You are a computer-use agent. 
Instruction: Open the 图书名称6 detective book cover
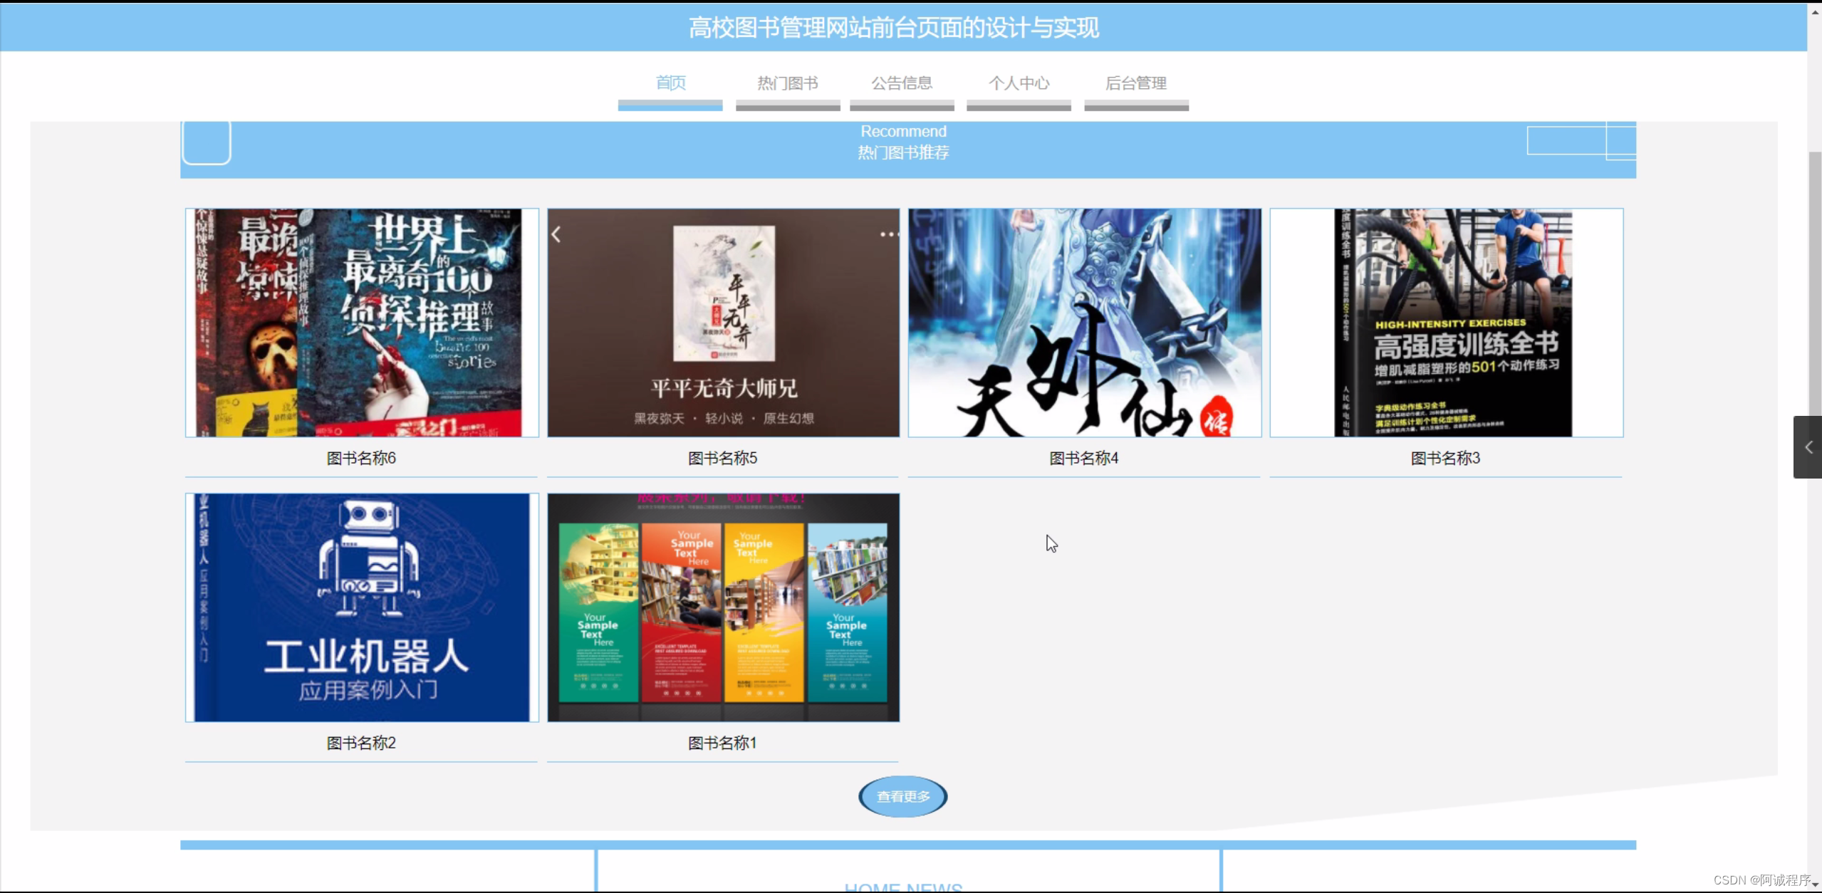[361, 322]
